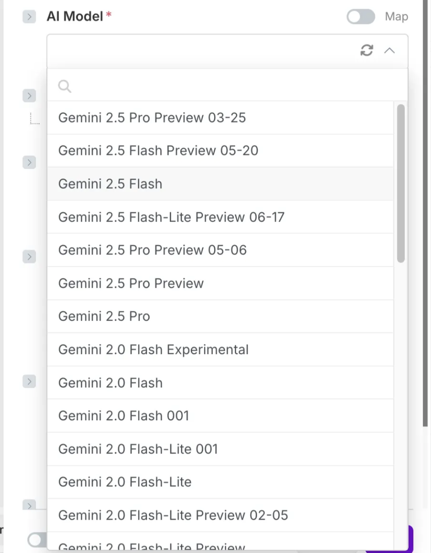Pick Gemini 2.0 Flash-Lite Preview 02-05

[x=173, y=515]
